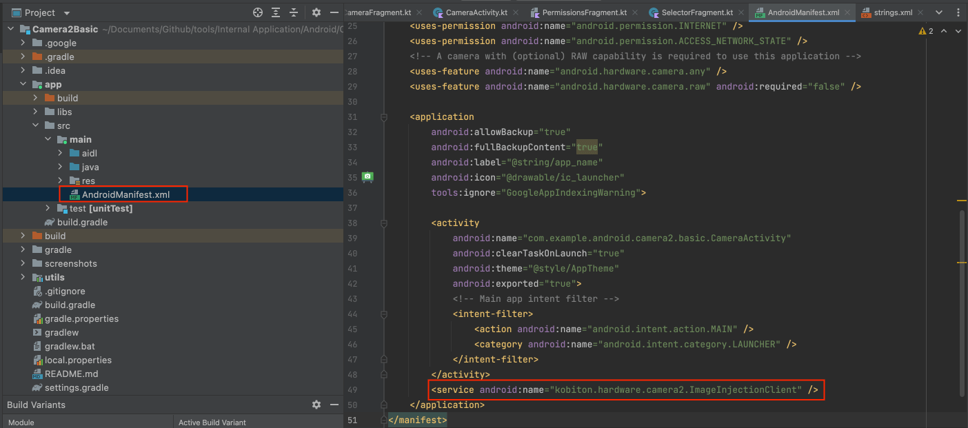Click the warnings indicator showing 2
968x428 pixels.
925,31
